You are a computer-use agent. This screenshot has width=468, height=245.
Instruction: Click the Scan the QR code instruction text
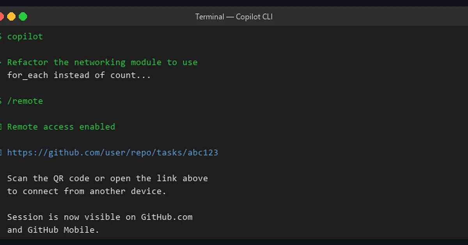(107, 178)
